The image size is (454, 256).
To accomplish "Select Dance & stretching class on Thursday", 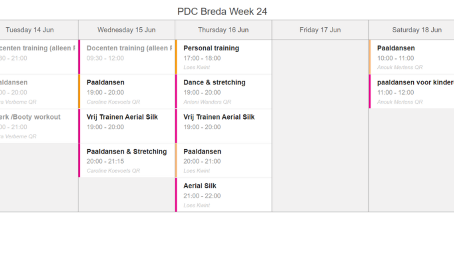I will click(223, 92).
